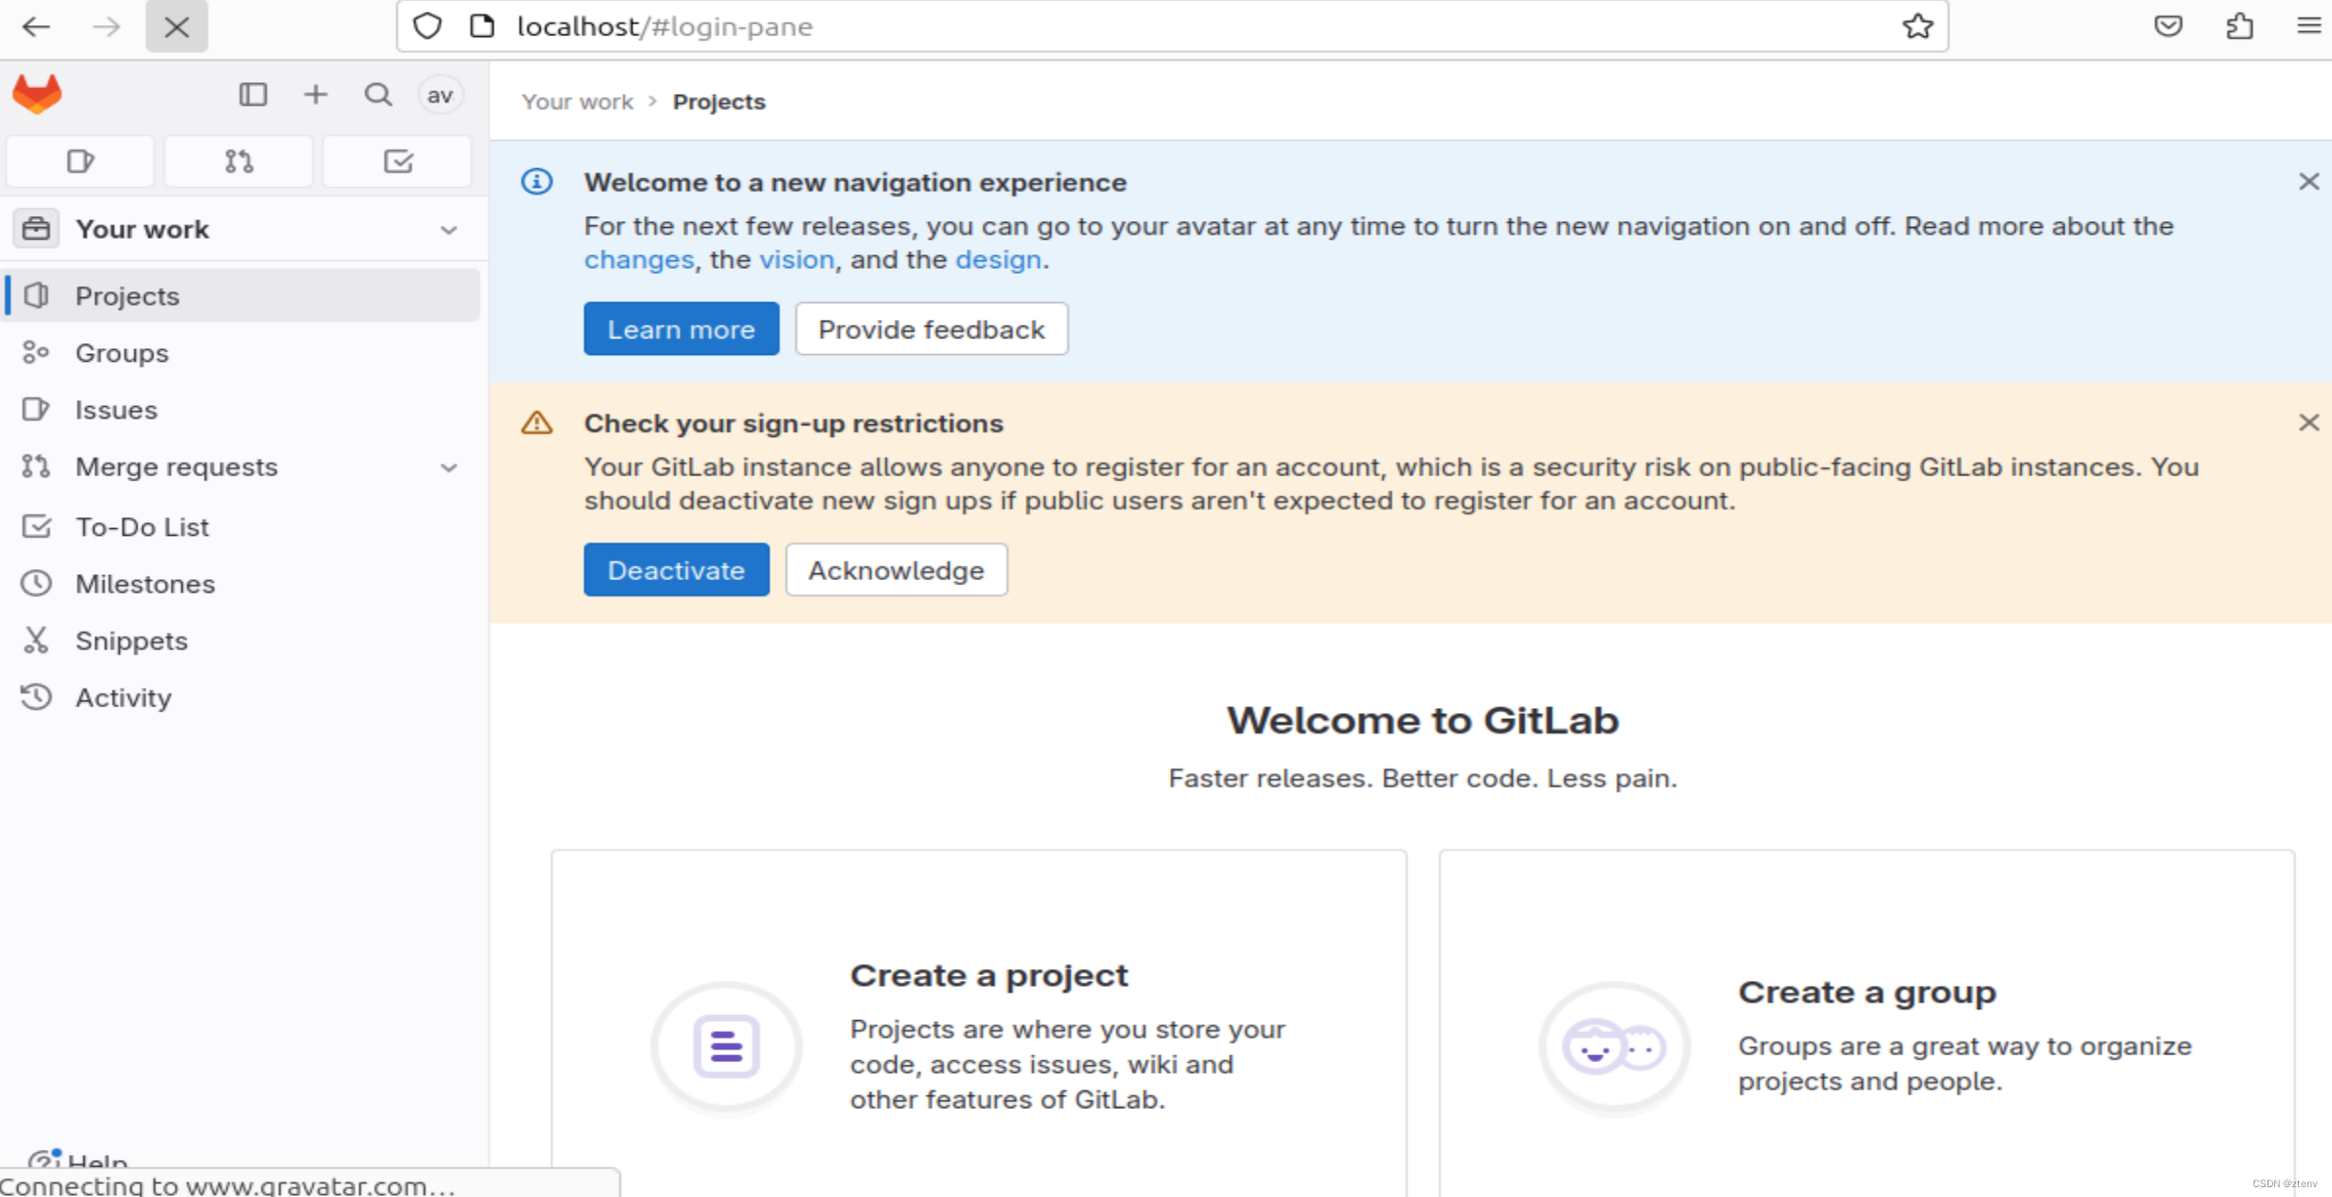This screenshot has width=2332, height=1197.
Task: Dismiss the sign-up restrictions warning
Action: [x=2309, y=422]
